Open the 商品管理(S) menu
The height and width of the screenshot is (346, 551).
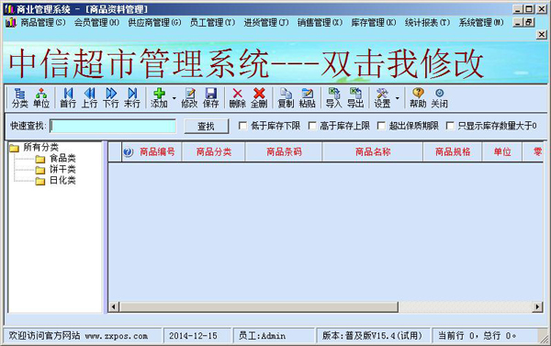coord(43,22)
